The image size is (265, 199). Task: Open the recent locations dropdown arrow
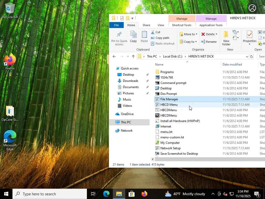coord(128,56)
